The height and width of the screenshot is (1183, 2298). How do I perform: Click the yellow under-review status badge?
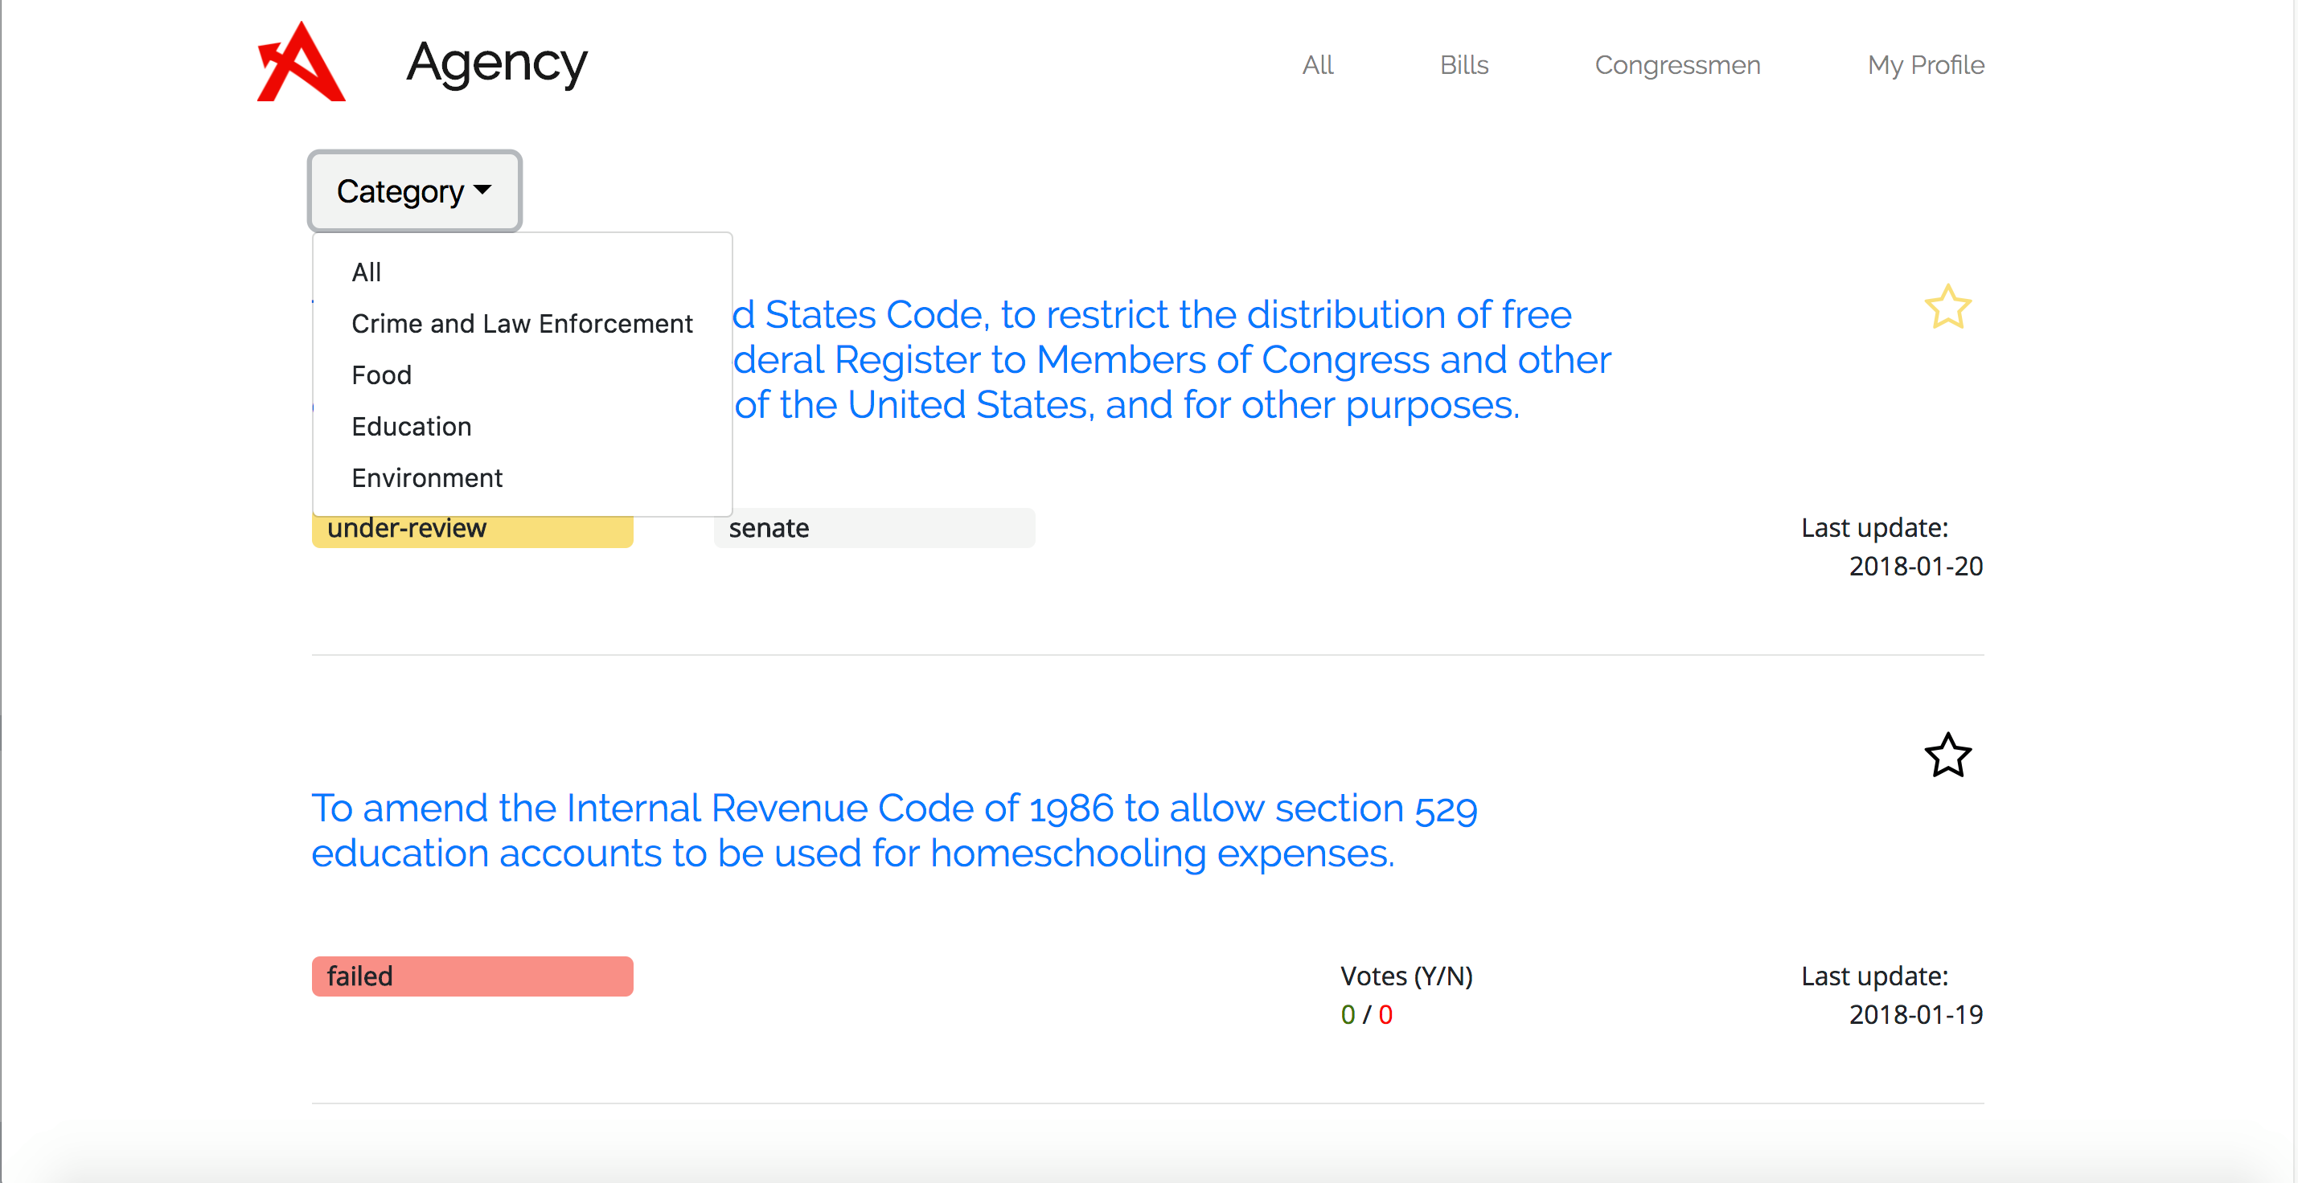[472, 529]
